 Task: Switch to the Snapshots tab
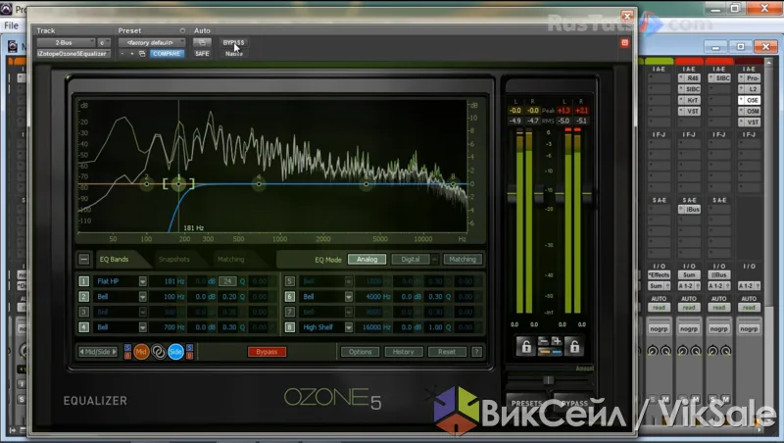[174, 259]
